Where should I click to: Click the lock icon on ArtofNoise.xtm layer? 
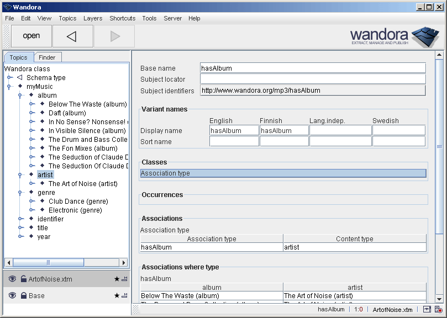click(24, 279)
